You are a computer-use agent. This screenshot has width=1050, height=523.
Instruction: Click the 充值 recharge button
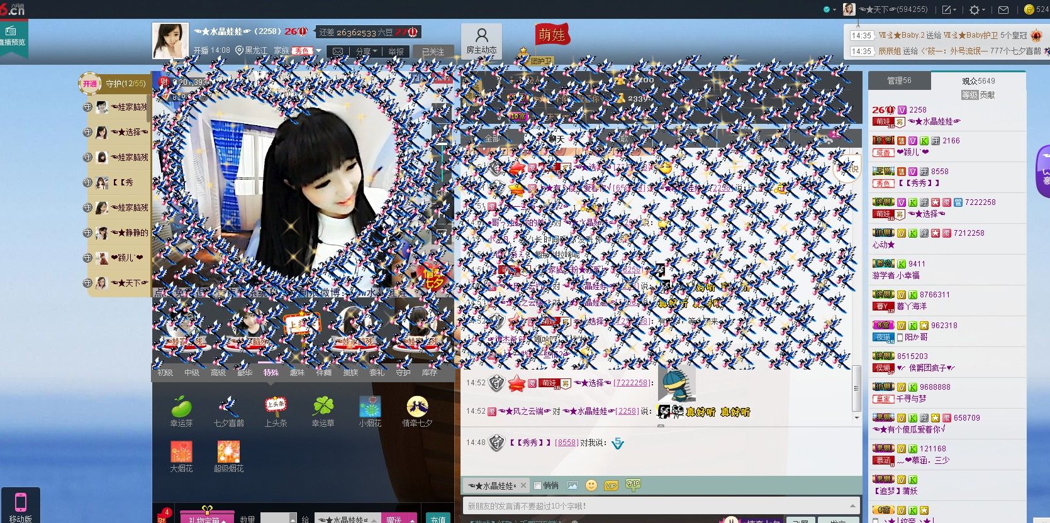(x=438, y=519)
